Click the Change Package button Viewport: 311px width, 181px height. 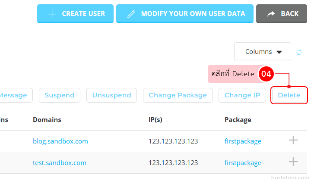(178, 95)
